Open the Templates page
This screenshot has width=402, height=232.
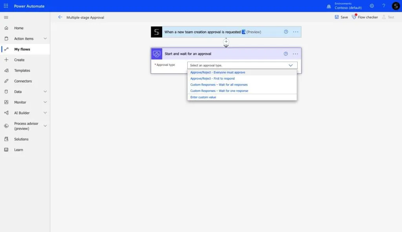22,71
